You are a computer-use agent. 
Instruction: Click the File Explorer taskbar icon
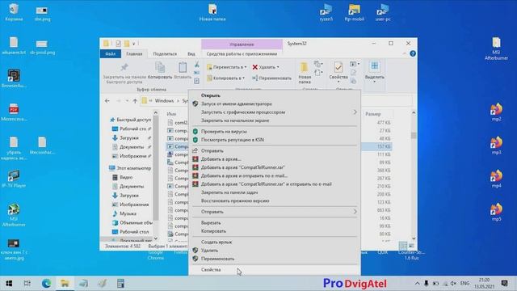(65, 284)
